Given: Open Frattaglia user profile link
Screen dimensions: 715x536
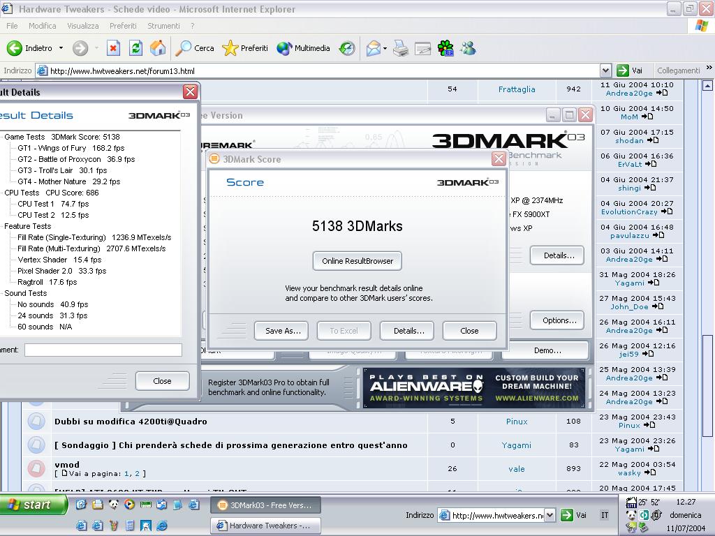Looking at the screenshot, I should click(x=517, y=89).
